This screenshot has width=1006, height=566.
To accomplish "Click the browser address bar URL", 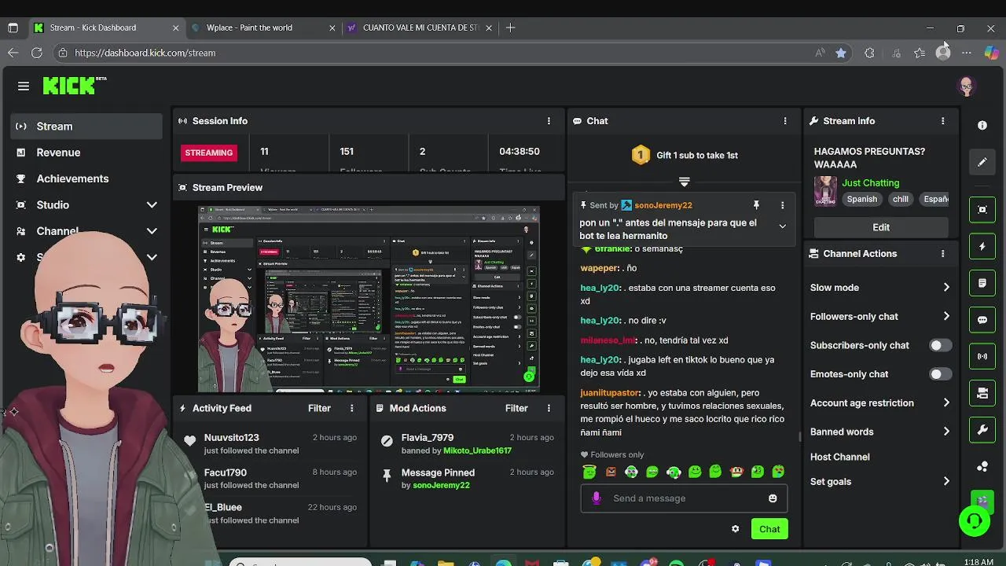I will click(145, 53).
